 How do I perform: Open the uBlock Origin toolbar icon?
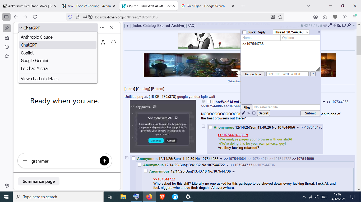coord(335,17)
